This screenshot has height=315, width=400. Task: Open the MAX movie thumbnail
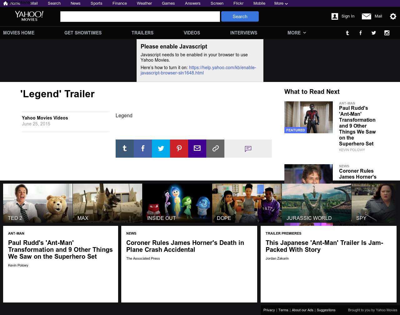[x=107, y=203]
